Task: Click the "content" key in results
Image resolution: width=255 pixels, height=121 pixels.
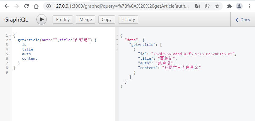Action: 148,68
